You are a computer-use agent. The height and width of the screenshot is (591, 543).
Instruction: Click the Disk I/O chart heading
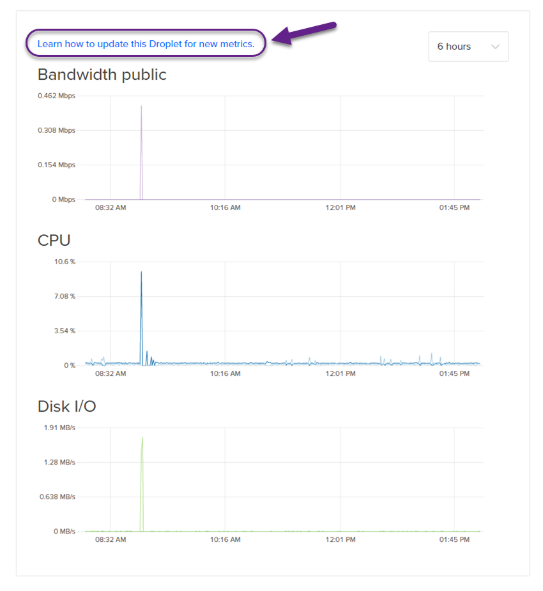tap(67, 407)
